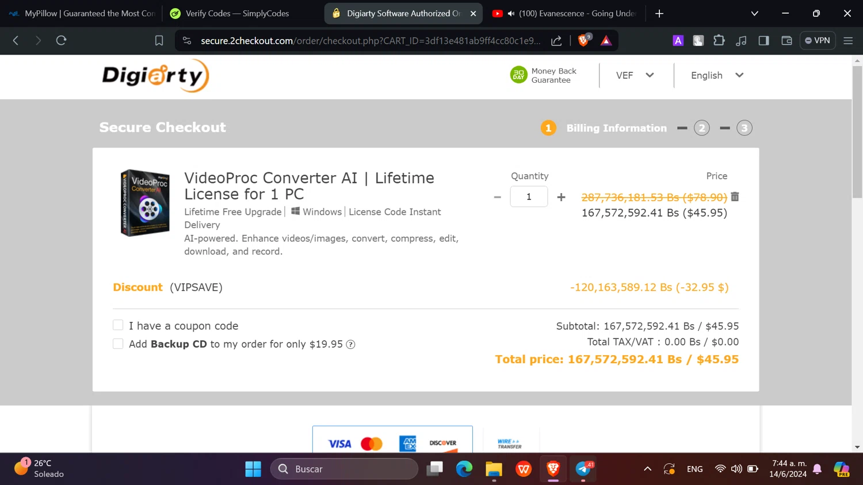Viewport: 863px width, 485px height.
Task: Increase quantity with plus button
Action: (561, 197)
